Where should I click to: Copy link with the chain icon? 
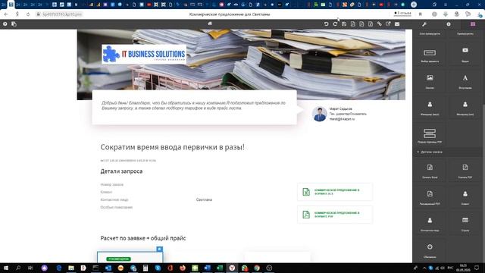coord(379,24)
